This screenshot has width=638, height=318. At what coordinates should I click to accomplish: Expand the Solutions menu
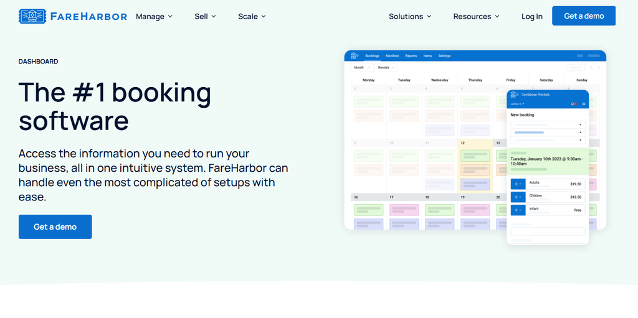pos(410,16)
